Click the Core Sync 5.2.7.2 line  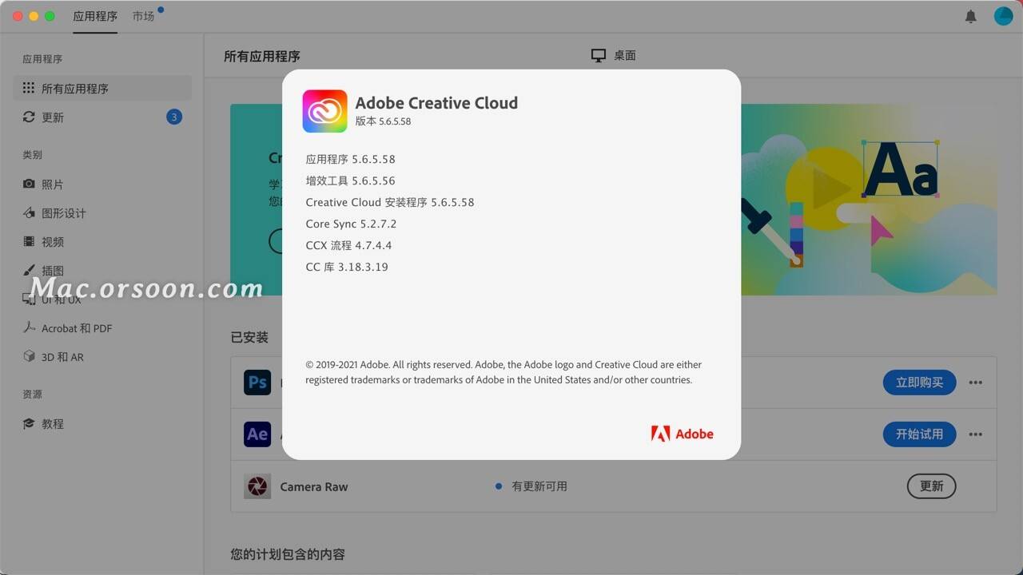[351, 224]
